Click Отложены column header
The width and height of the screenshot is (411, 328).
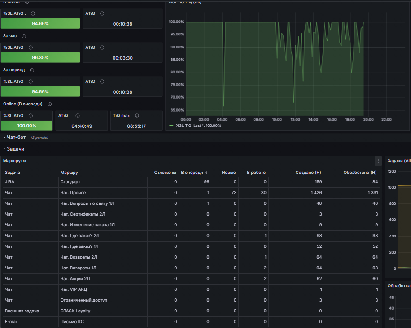click(165, 173)
